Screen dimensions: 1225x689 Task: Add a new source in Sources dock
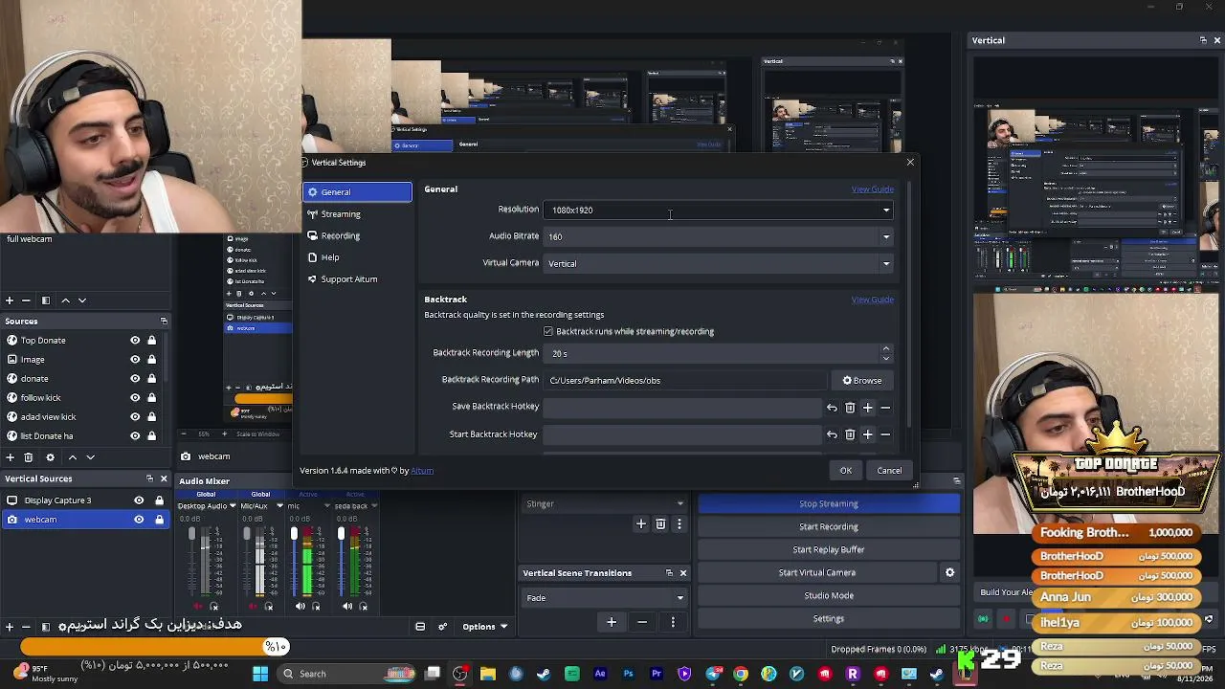pos(10,457)
